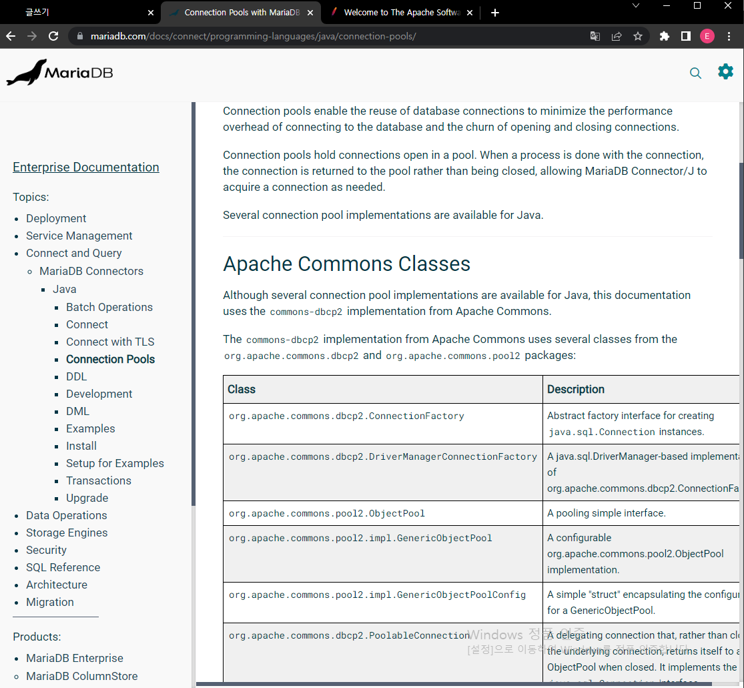Open the DML page

[x=77, y=411]
